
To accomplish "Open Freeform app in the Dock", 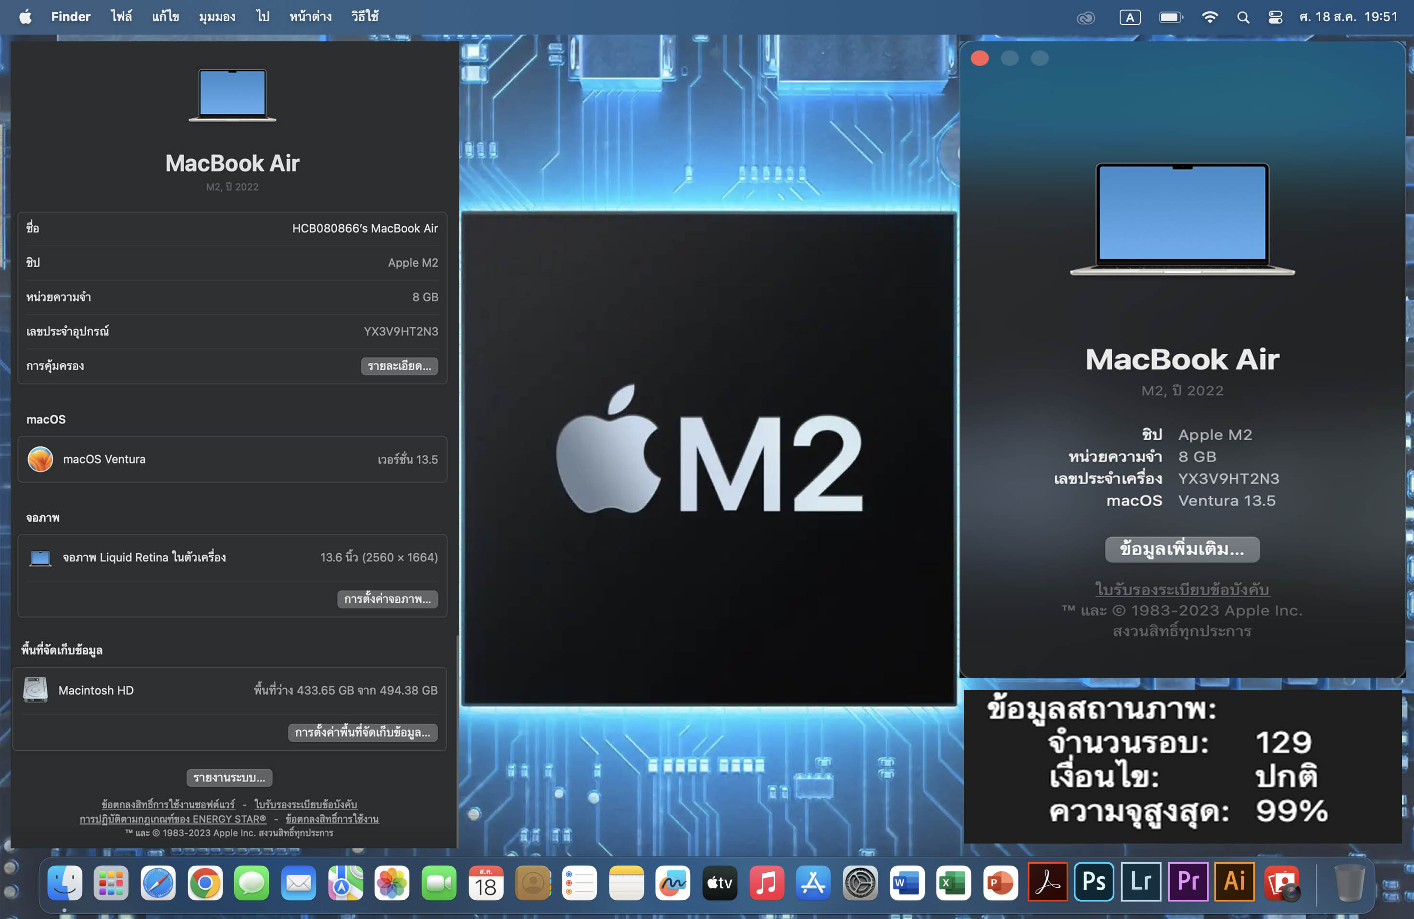I will (x=673, y=883).
